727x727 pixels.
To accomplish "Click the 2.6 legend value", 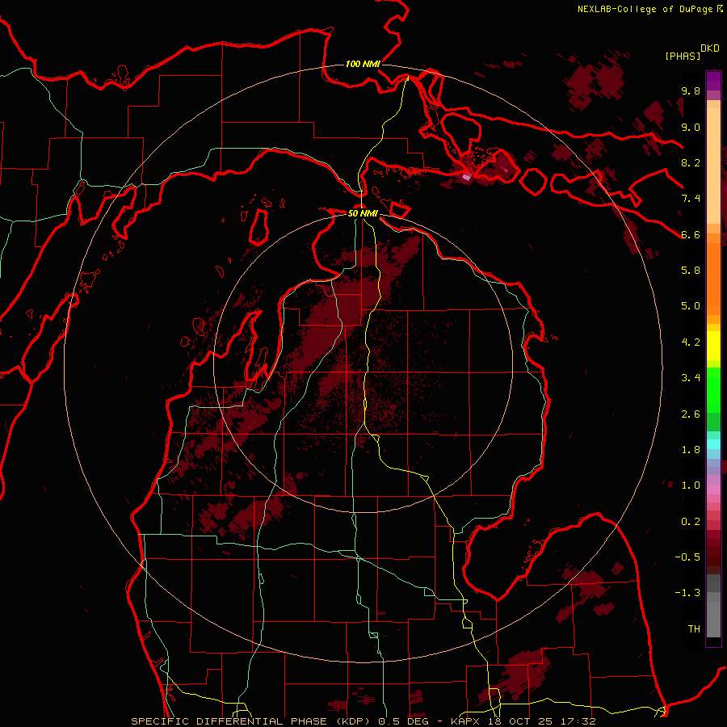I will [691, 414].
